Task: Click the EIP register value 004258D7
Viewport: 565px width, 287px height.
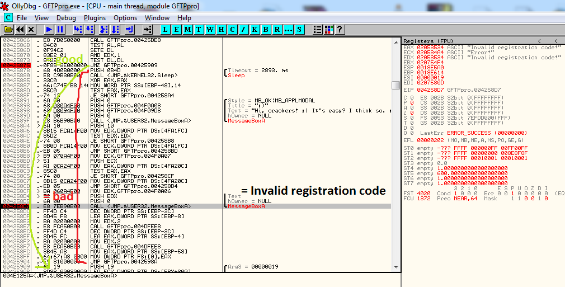Action: (x=430, y=90)
